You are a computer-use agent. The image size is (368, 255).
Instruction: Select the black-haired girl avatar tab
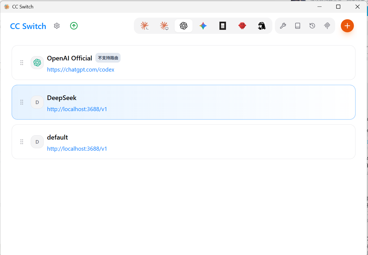pyautogui.click(x=262, y=26)
